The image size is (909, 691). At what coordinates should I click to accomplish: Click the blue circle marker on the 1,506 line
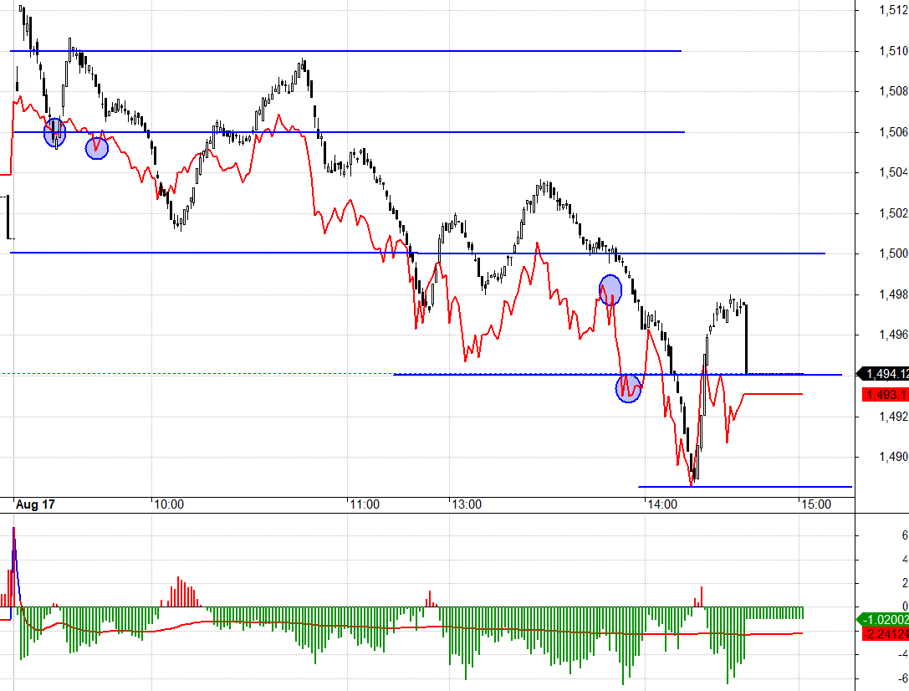(x=54, y=132)
